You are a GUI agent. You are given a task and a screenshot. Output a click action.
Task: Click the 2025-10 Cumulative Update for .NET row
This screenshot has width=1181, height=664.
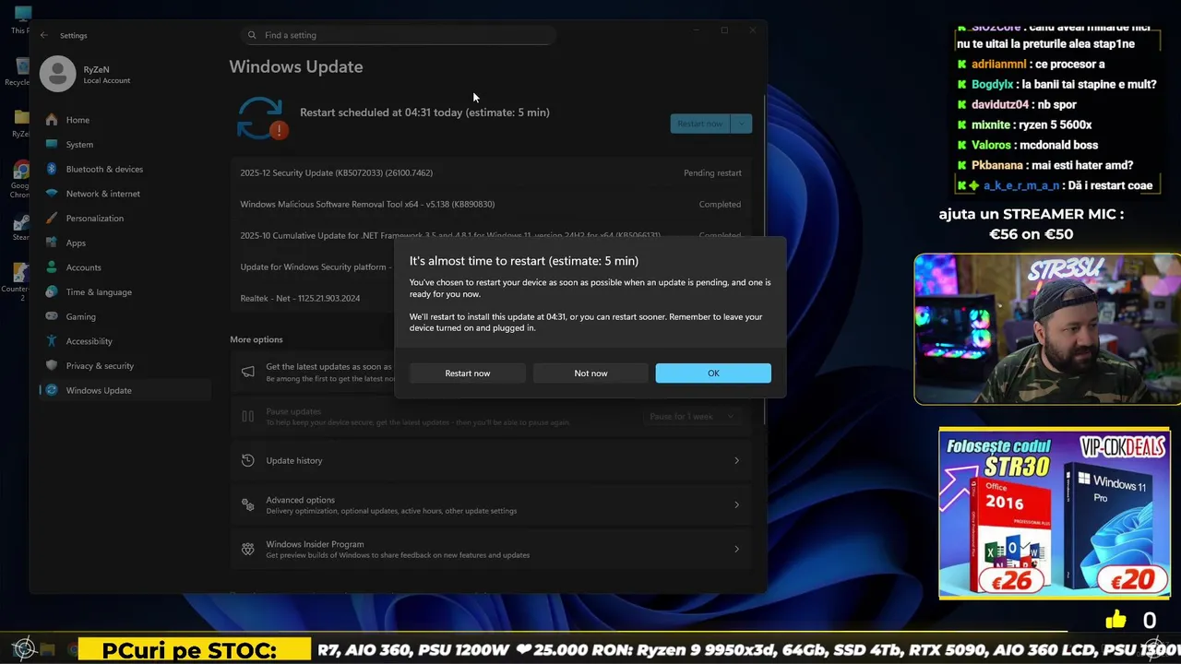491,235
